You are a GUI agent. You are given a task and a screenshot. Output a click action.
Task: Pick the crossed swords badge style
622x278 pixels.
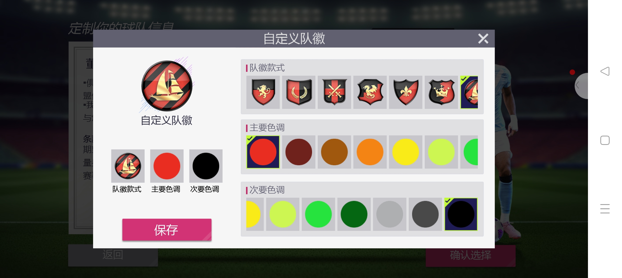(334, 92)
